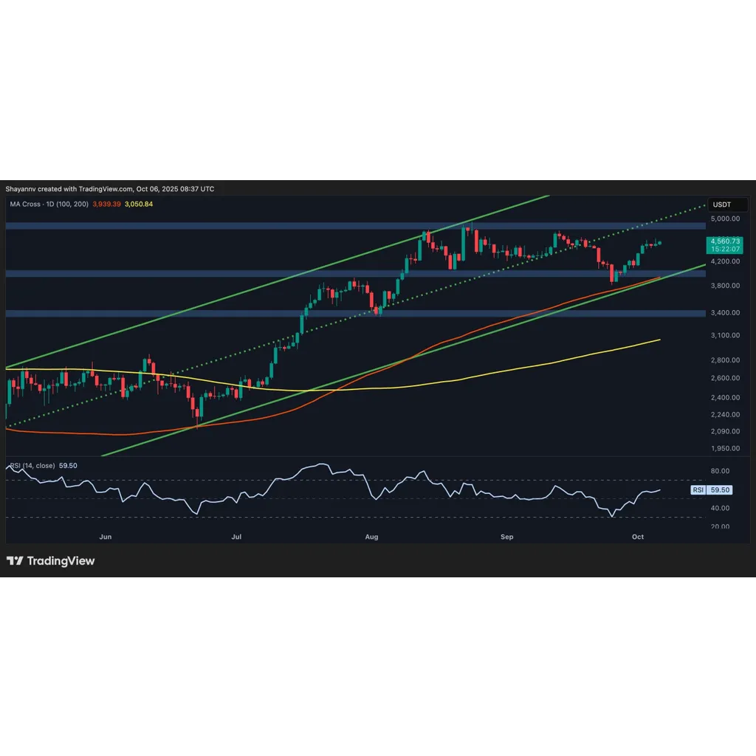
Task: Click the Jul label on time axis
Action: point(236,537)
